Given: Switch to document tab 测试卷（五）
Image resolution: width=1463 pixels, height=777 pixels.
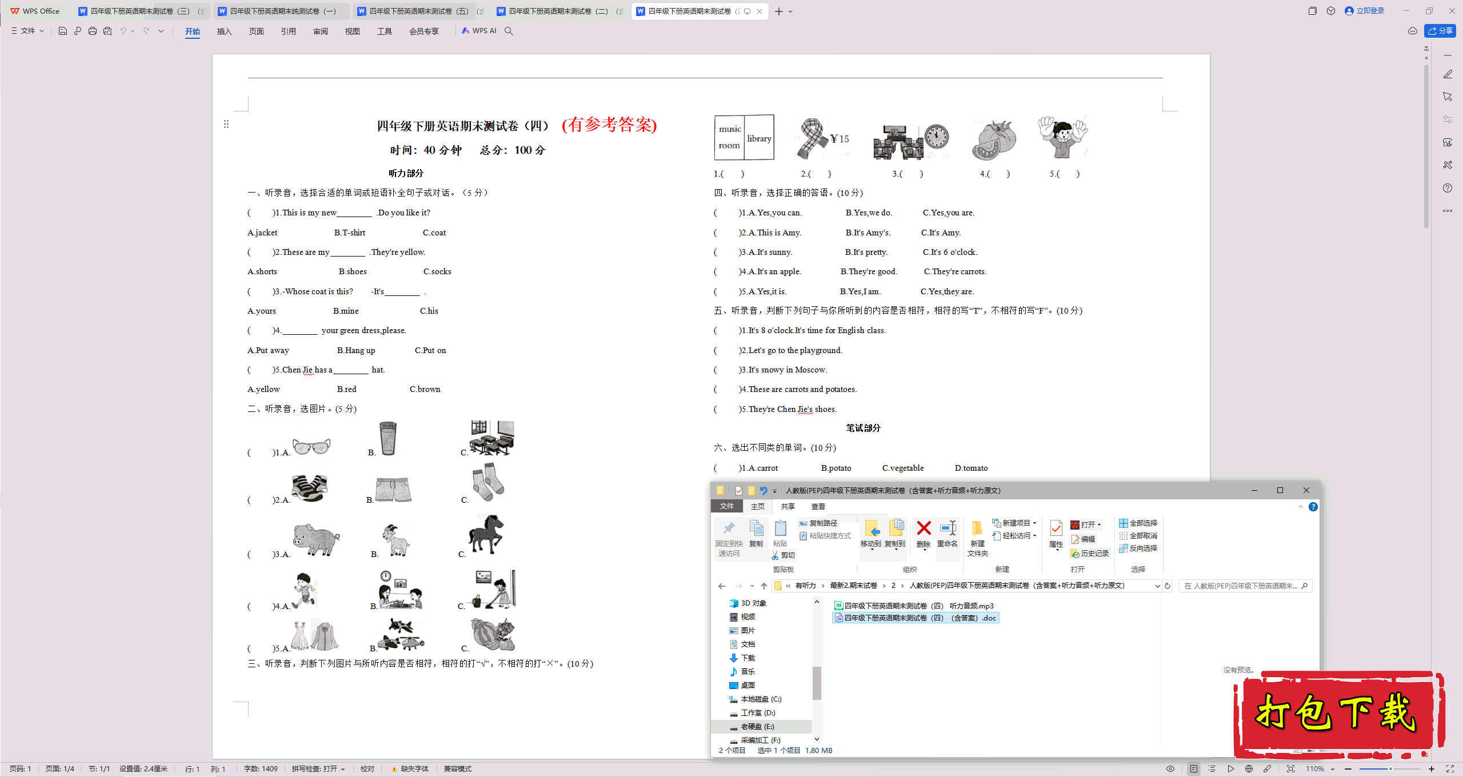Looking at the screenshot, I should click(x=420, y=11).
